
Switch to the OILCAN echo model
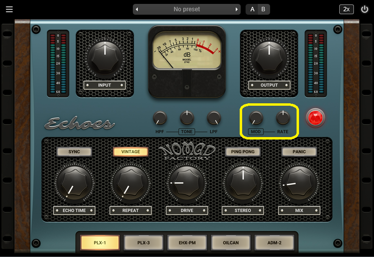point(231,243)
